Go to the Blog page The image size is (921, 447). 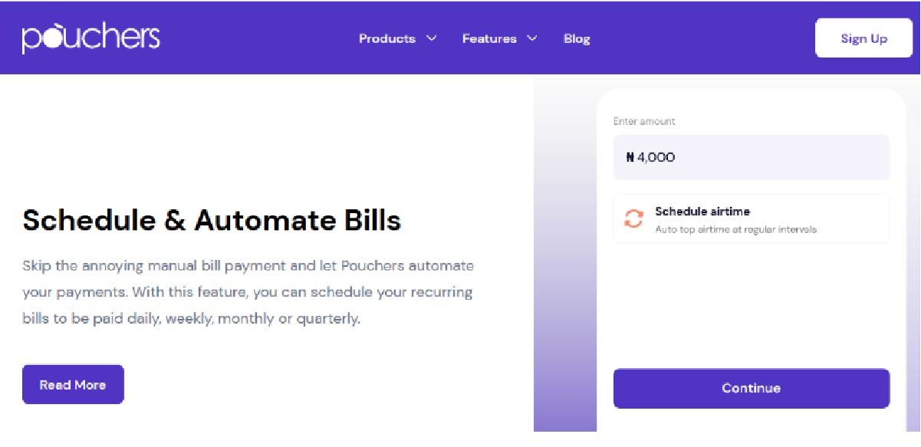tap(577, 38)
